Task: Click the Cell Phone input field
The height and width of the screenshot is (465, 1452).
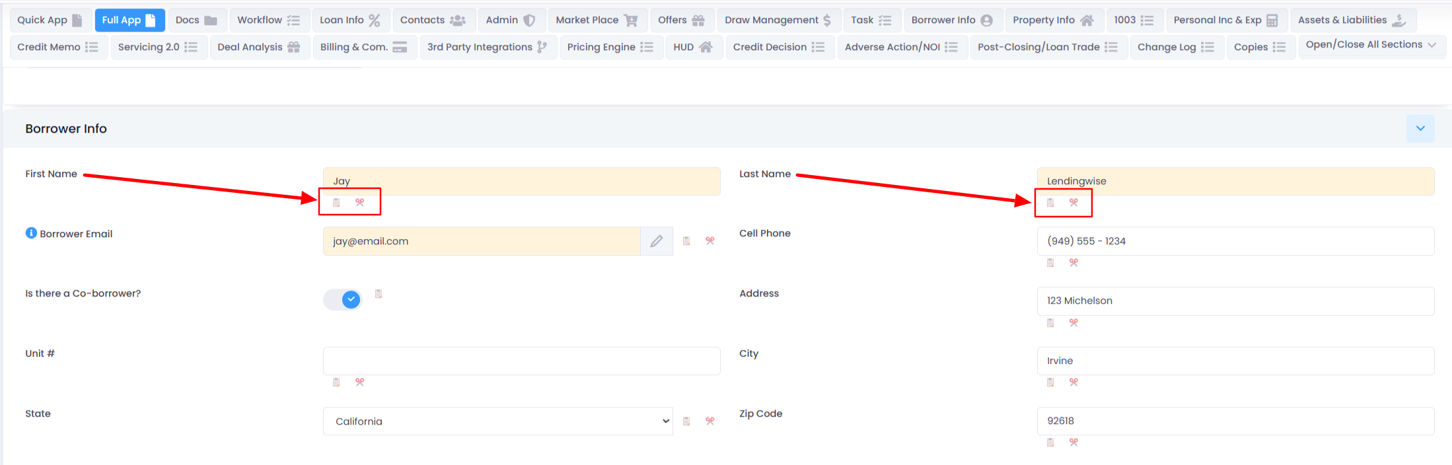Action: [1235, 241]
